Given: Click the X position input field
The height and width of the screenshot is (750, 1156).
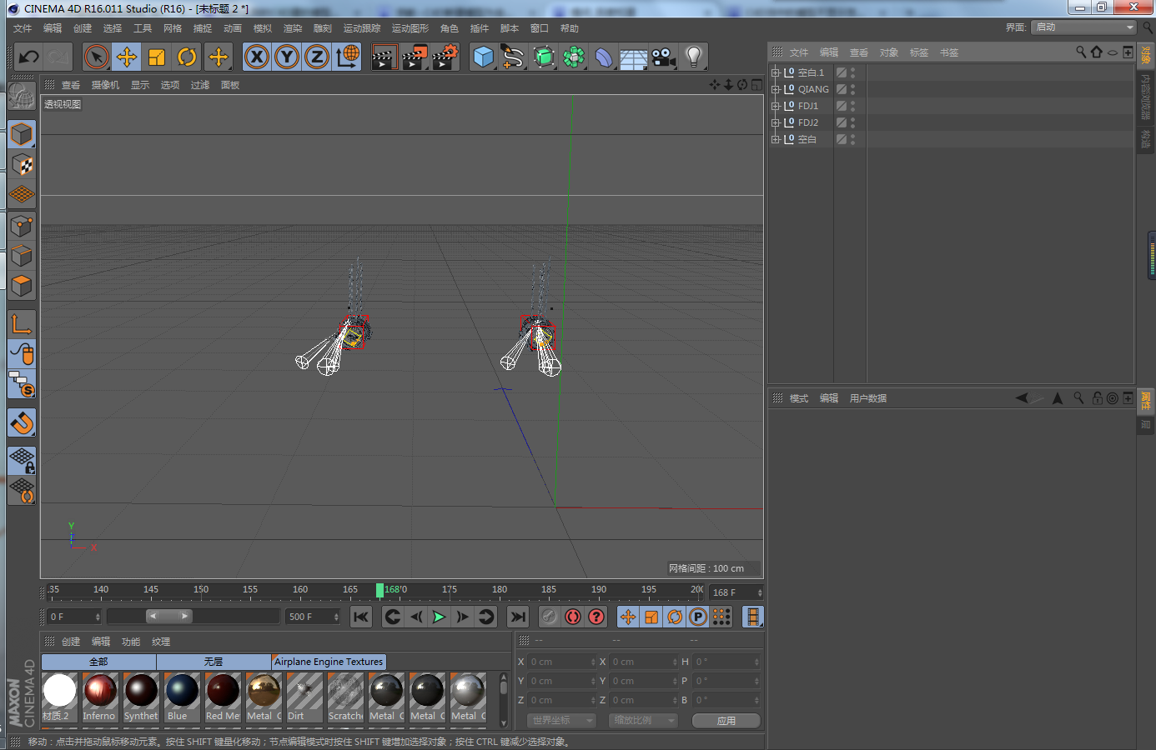Looking at the screenshot, I should click(559, 662).
